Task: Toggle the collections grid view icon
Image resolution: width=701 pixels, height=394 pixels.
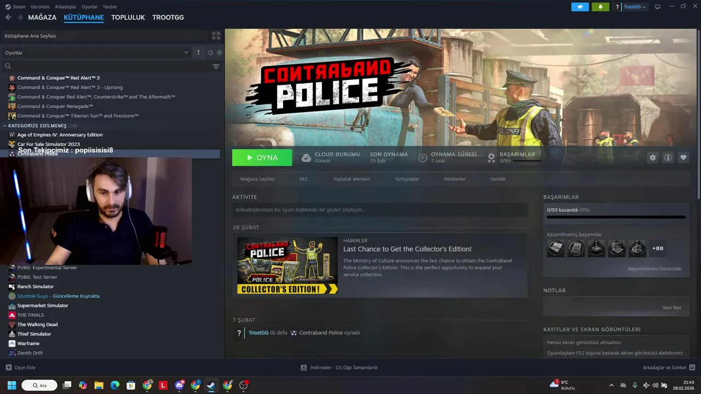Action: tap(216, 36)
